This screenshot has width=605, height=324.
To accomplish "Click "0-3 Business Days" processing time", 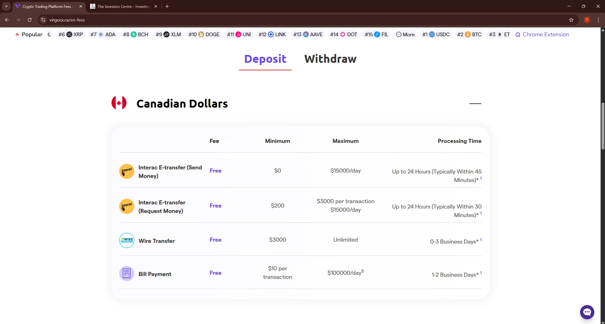I will (x=454, y=242).
